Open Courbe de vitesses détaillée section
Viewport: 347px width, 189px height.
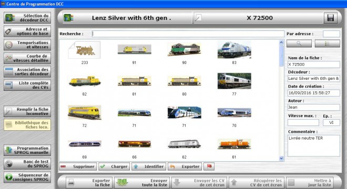click(x=27, y=58)
